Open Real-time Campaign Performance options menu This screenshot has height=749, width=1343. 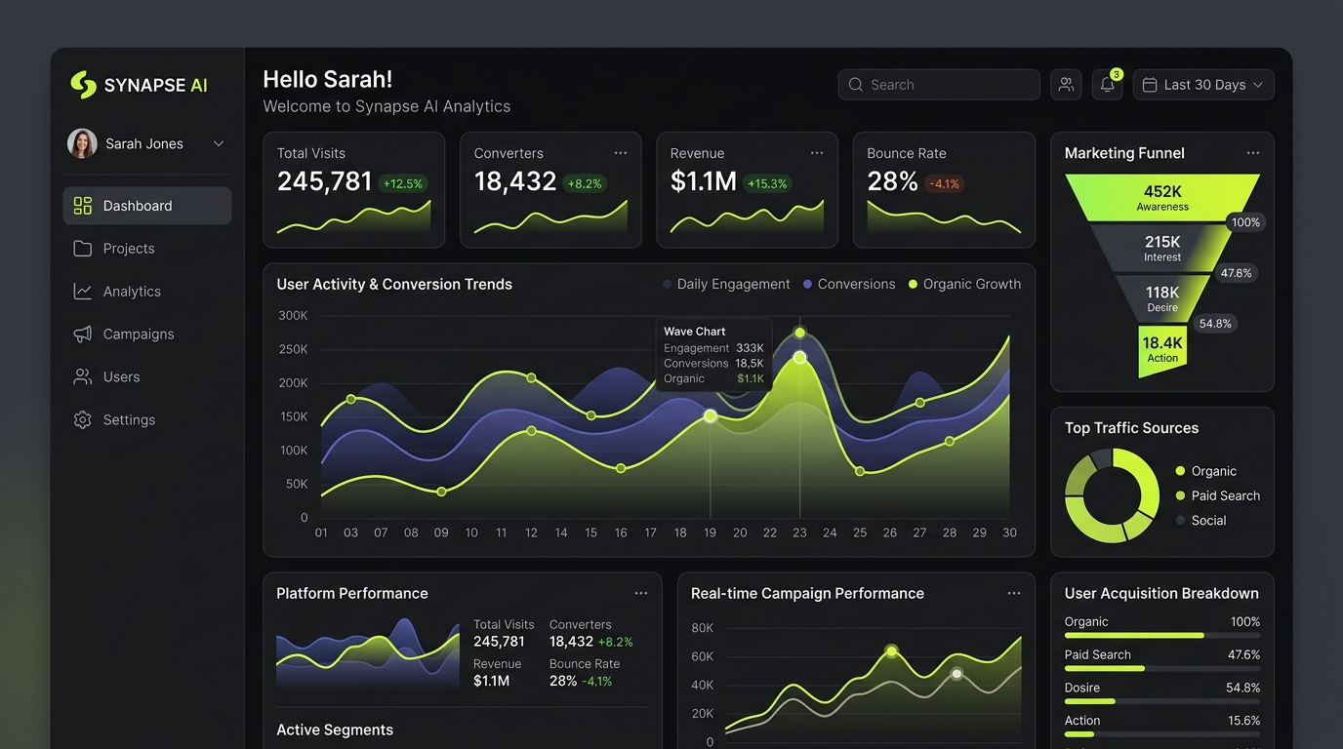[1014, 593]
